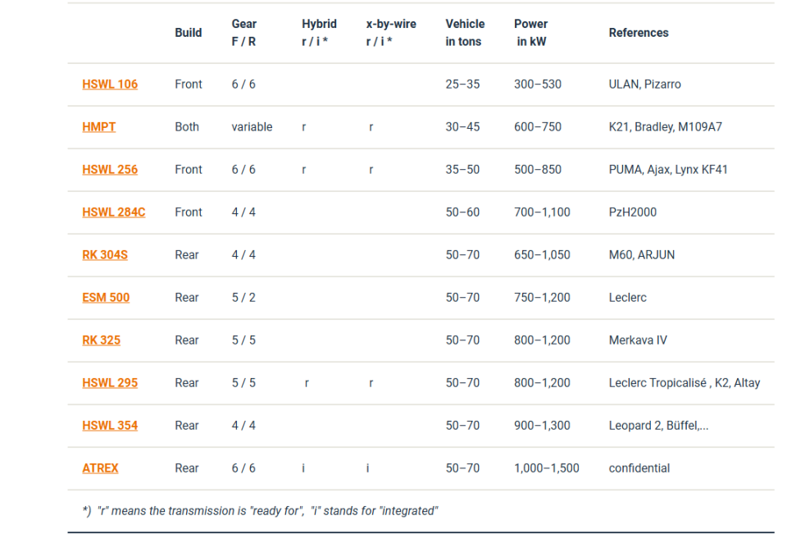
Task: Click the x-by-wire column header
Action: (391, 33)
